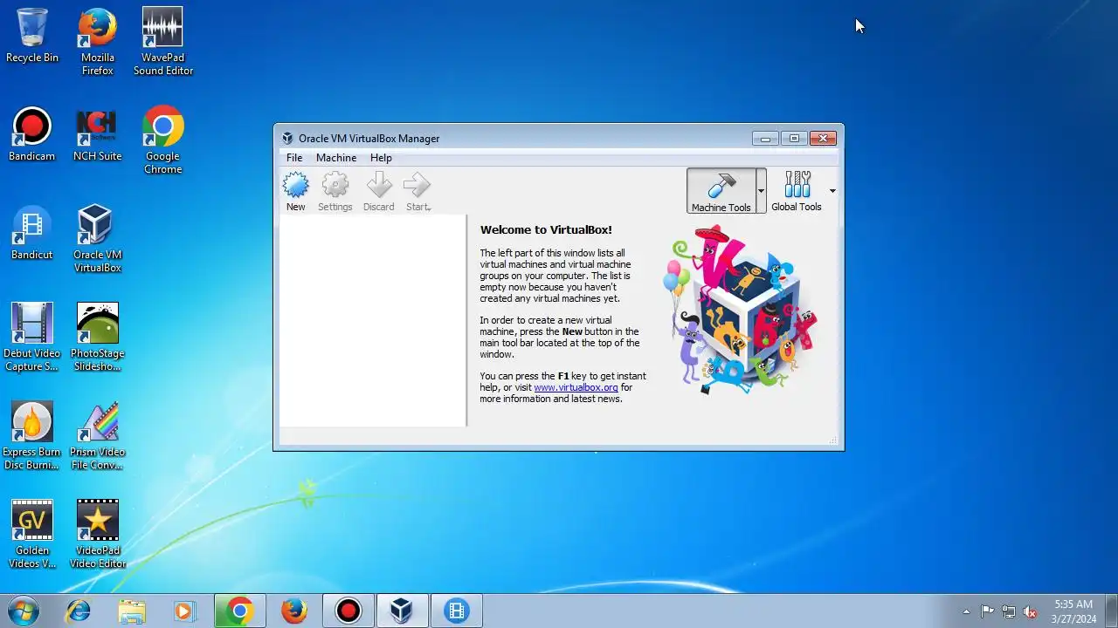This screenshot has width=1118, height=628.
Task: Select the Machine Tools button
Action: pyautogui.click(x=721, y=191)
